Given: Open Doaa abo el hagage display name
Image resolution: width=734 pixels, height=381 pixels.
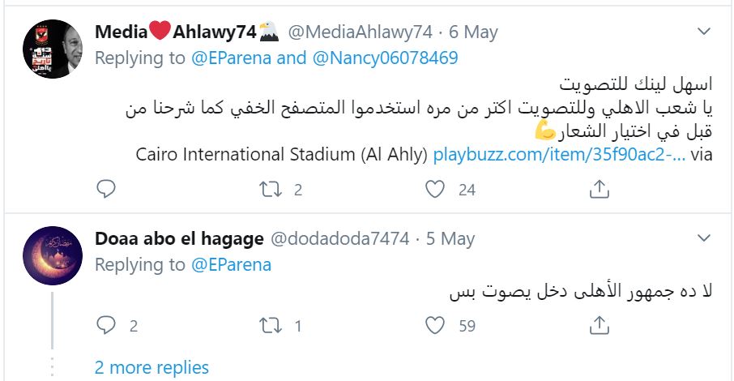Looking at the screenshot, I should [179, 239].
